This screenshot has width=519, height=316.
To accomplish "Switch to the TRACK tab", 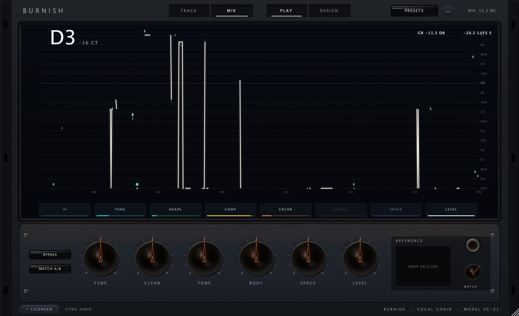I will pyautogui.click(x=189, y=11).
